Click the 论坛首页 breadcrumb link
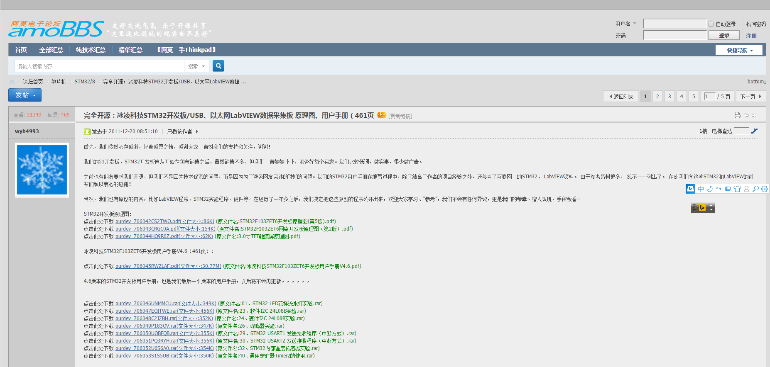The height and width of the screenshot is (367, 770). tap(33, 82)
